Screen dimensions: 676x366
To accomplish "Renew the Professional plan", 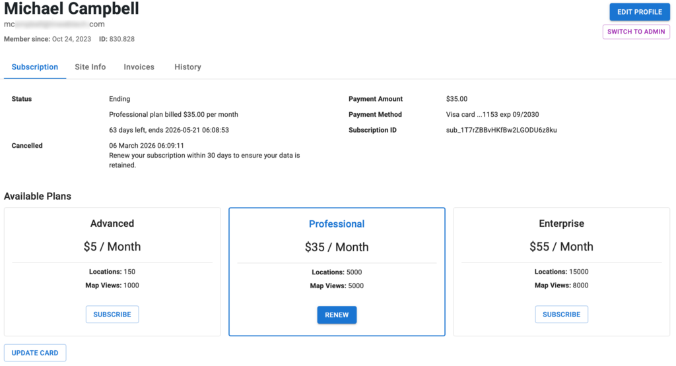I will [x=337, y=315].
